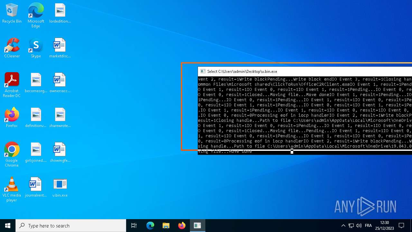The height and width of the screenshot is (232, 412).
Task: Select the Firefox desktop shortcut
Action: [x=12, y=118]
